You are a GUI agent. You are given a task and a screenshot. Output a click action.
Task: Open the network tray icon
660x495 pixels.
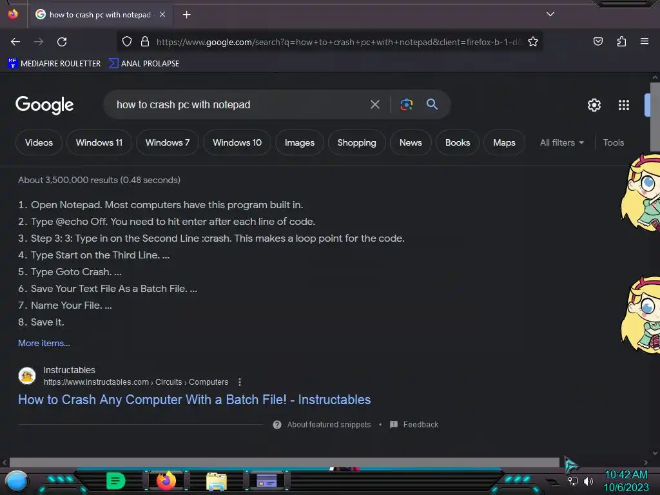pos(572,481)
